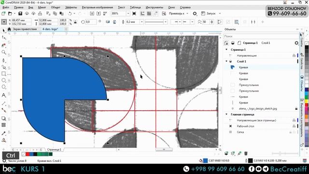This screenshot has height=174, width=309.
Task: Pick yellow swatch in right palette
Action: (x=307, y=101)
